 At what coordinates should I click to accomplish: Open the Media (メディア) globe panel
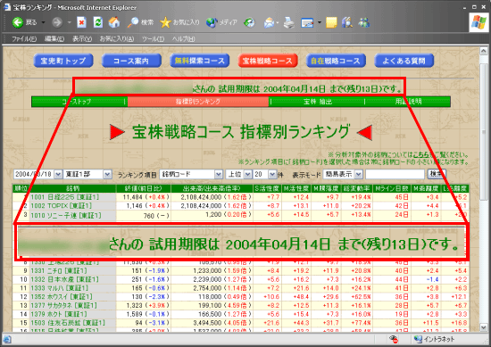[x=221, y=22]
